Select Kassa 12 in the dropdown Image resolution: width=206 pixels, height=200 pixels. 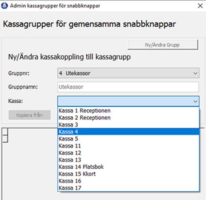tap(128, 153)
